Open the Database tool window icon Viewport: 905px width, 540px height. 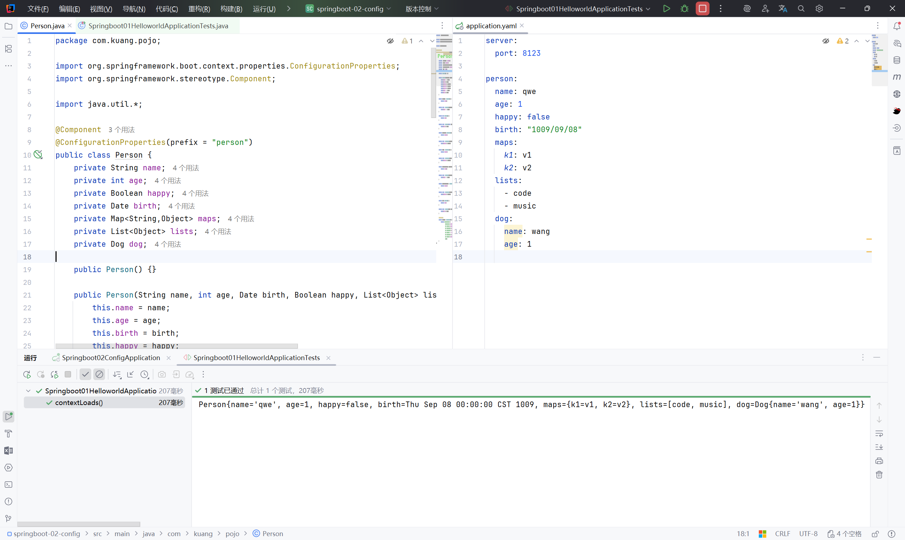click(897, 60)
